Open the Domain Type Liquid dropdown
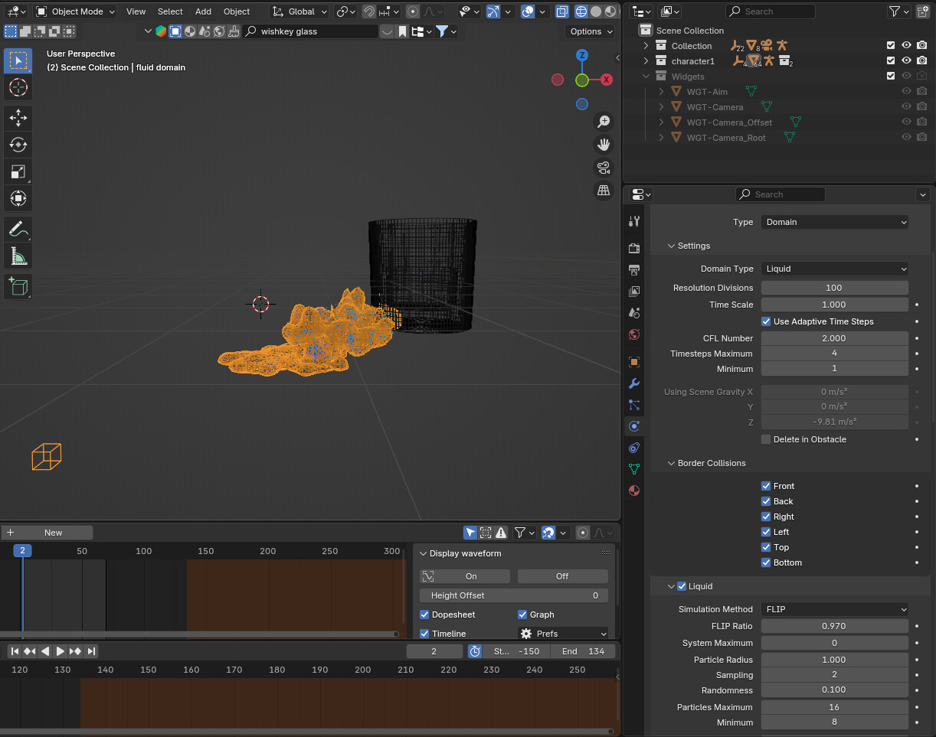Viewport: 936px width, 737px height. click(834, 269)
